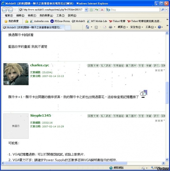Open the search provider dropdown arrow
Image resolution: width=170 pixels, height=171 pixels.
166,10
